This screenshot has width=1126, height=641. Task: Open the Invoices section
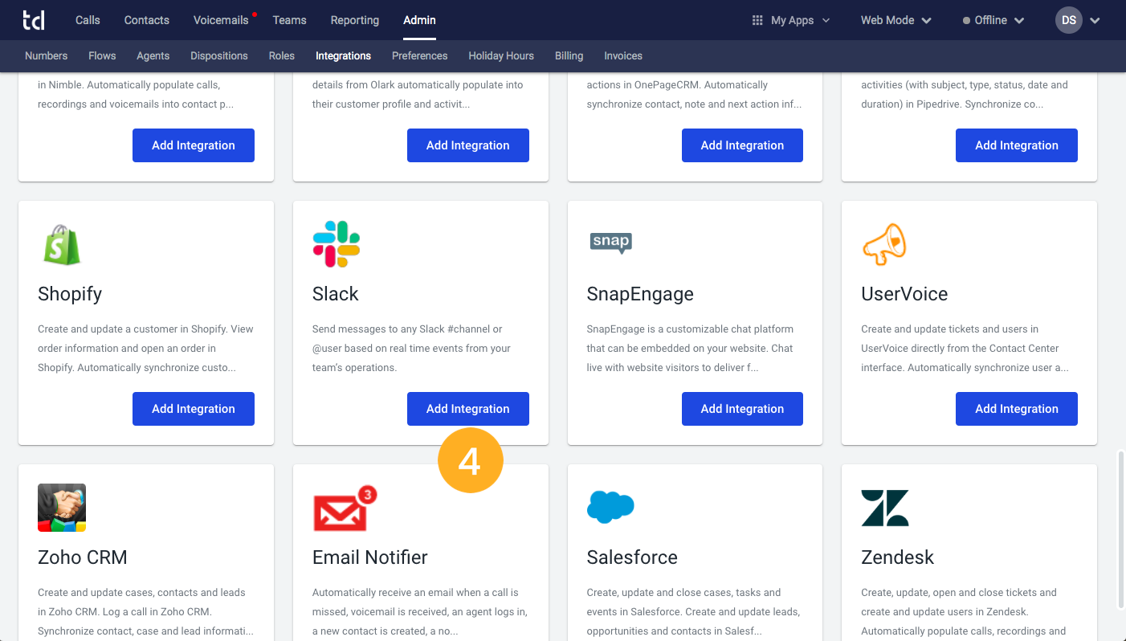click(623, 56)
